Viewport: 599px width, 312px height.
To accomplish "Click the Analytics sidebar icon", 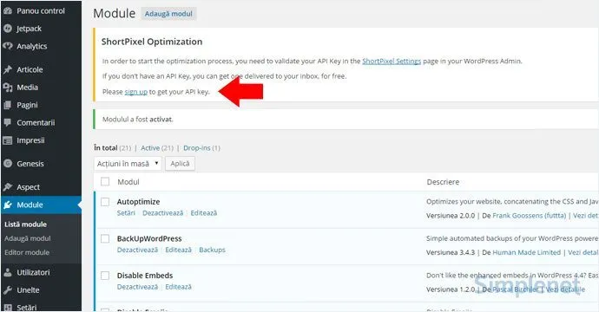I will click(8, 46).
